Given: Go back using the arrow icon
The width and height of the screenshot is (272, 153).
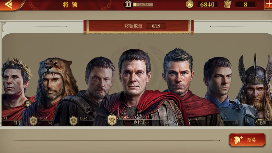Looking at the screenshot, I should click(x=9, y=4).
